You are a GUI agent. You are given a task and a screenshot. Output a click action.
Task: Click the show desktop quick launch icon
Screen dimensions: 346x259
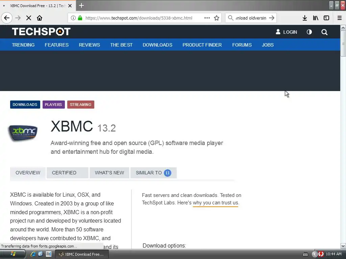[49, 254]
